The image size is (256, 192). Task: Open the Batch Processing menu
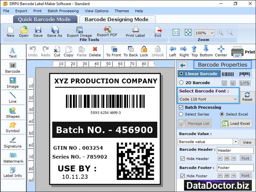tap(63, 11)
